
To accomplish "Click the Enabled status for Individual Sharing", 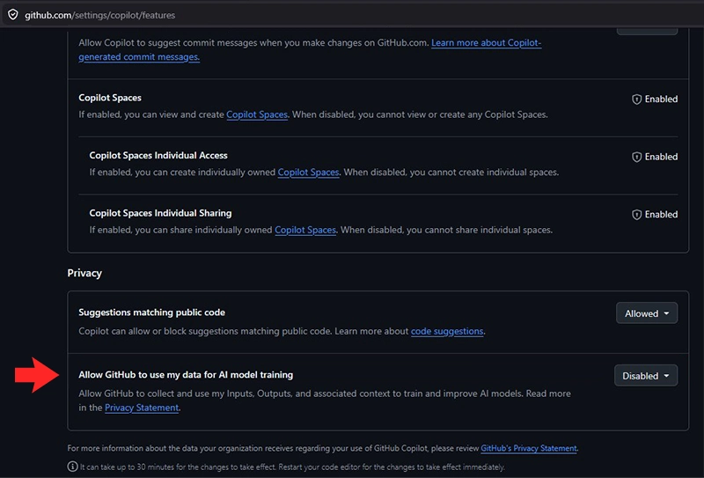I will click(661, 215).
